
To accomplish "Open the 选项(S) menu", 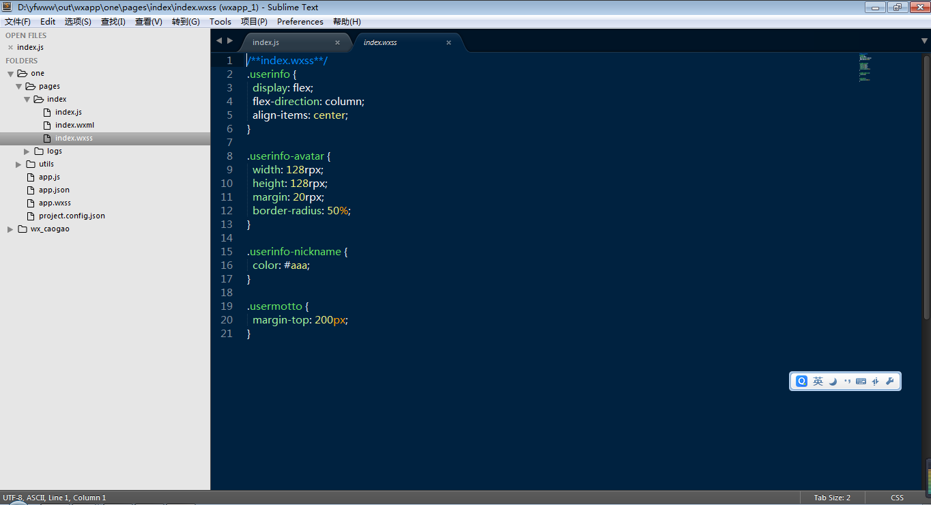I will click(x=78, y=22).
